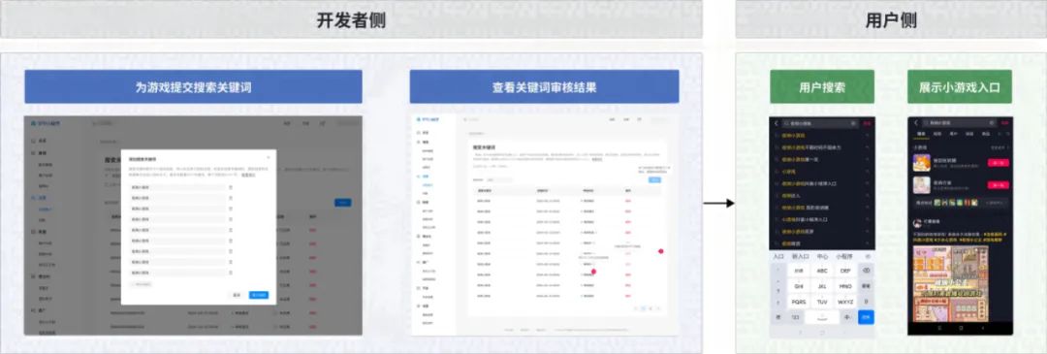Image resolution: width=1047 pixels, height=354 pixels.
Task: Tap the search box in user search phone
Action: point(821,123)
